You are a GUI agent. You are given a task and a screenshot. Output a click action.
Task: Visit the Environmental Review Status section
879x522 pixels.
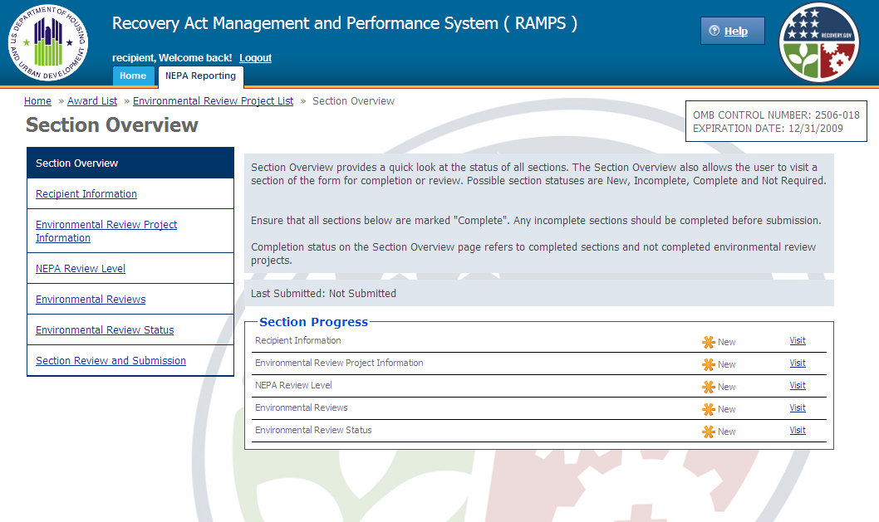(798, 431)
